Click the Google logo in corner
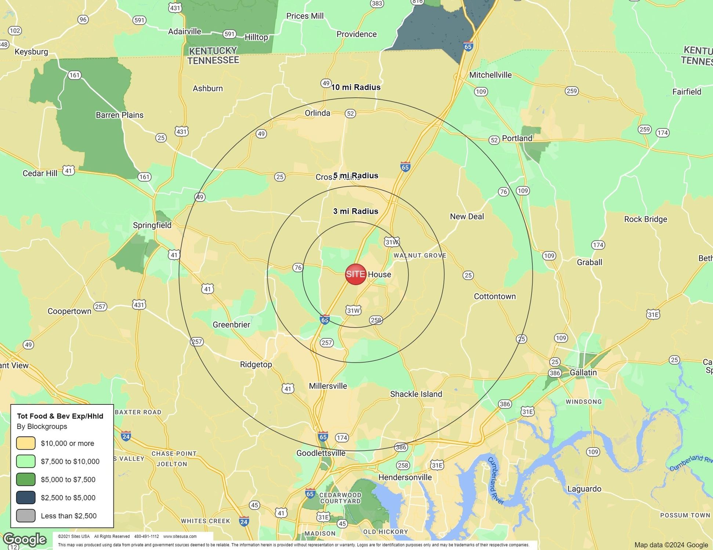The height and width of the screenshot is (550, 713). point(25,539)
